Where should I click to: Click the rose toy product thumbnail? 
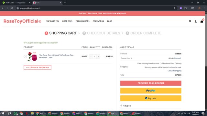point(32,56)
